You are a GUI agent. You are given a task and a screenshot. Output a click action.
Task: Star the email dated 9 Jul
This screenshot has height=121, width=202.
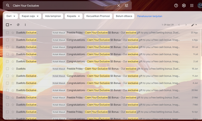coord(13,54)
